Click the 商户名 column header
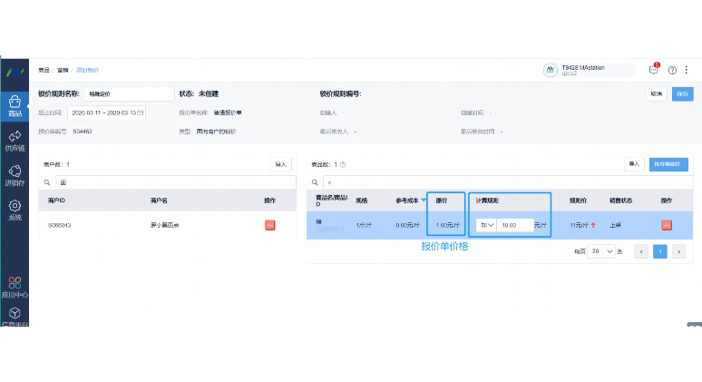The width and height of the screenshot is (702, 382). 159,201
